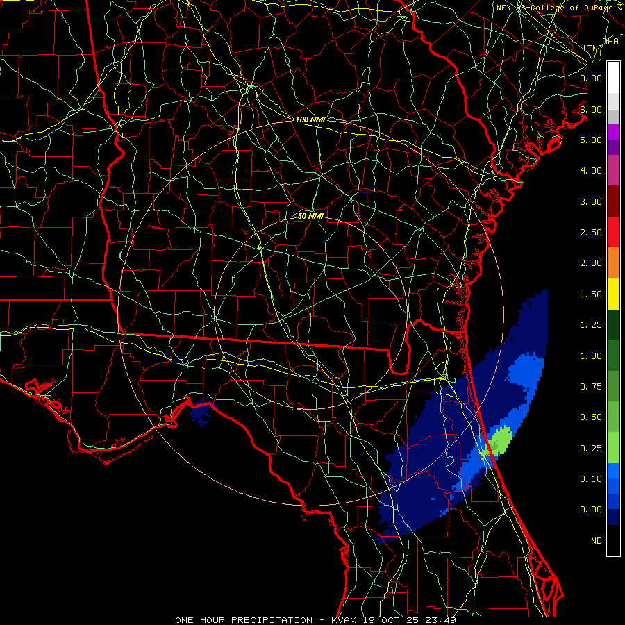Viewport: 625px width, 625px height.
Task: Click the 2.50 legend value
Action: tap(591, 233)
